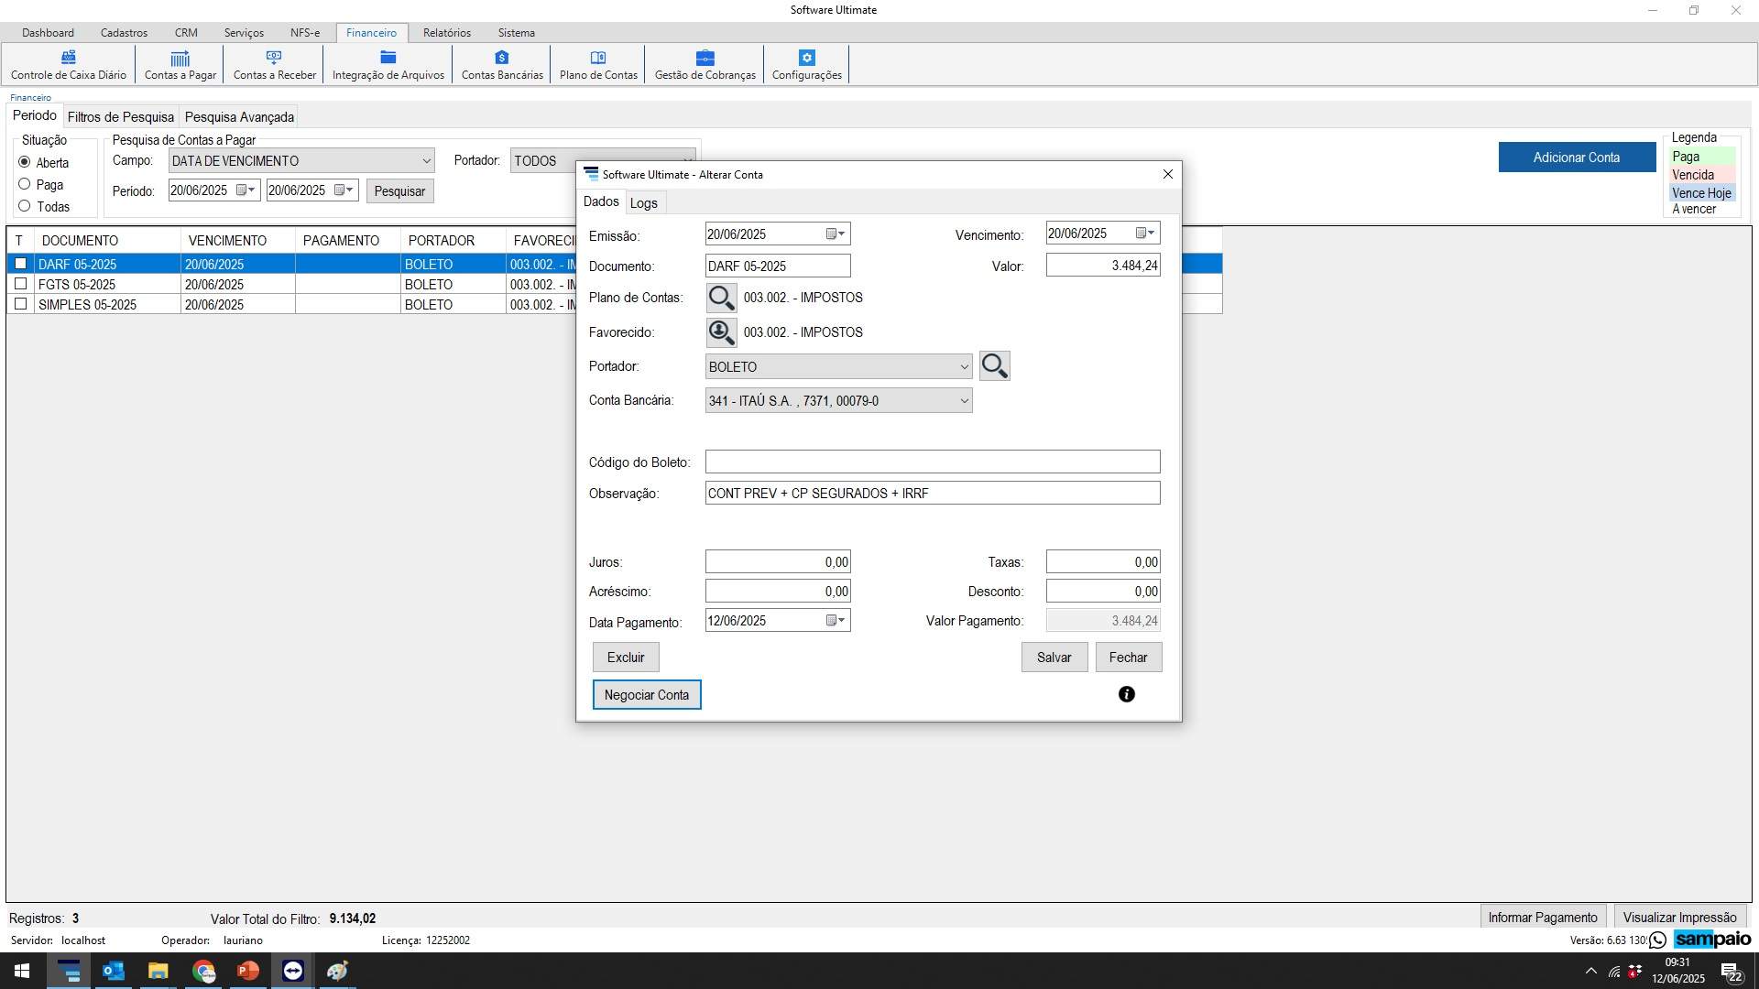Switch to Logs tab in dialog

(643, 203)
